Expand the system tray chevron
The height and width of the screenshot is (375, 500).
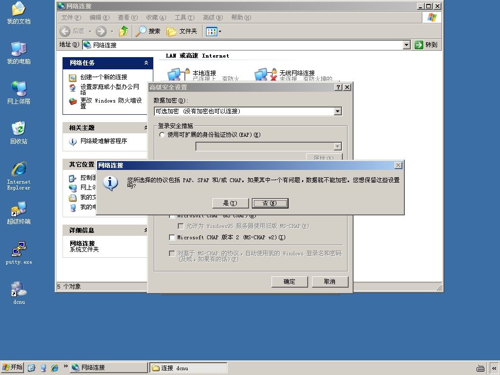pos(494,368)
